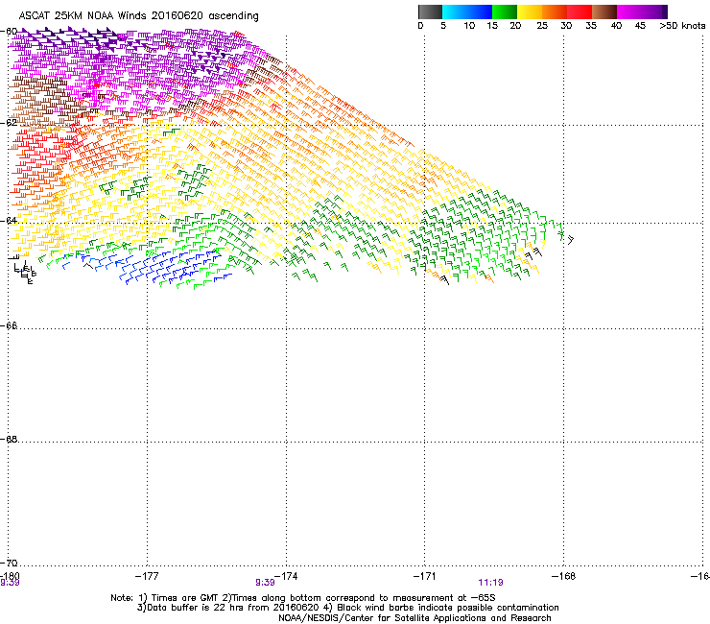Select the '-180' longitude axis label
The height and width of the screenshot is (624, 710).
tap(10, 576)
